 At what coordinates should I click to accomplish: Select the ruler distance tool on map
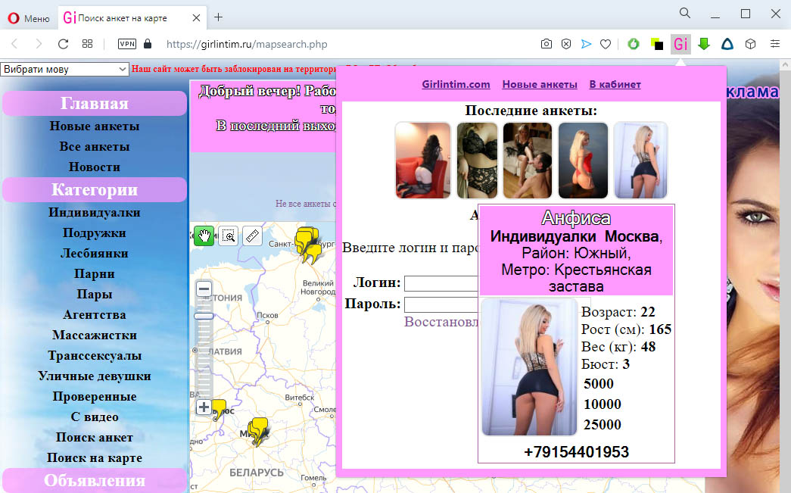(252, 236)
